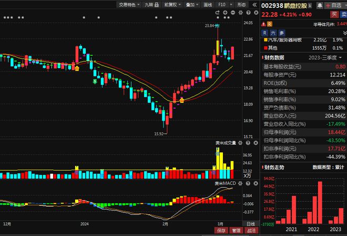Click the red warning triangle icon
The image size is (347, 236).
(x=263, y=24)
